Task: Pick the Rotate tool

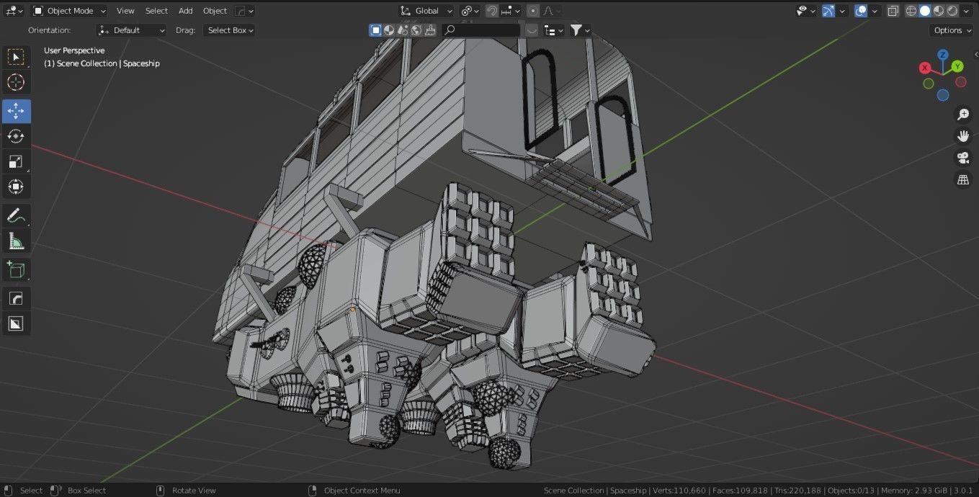Action: [x=16, y=136]
